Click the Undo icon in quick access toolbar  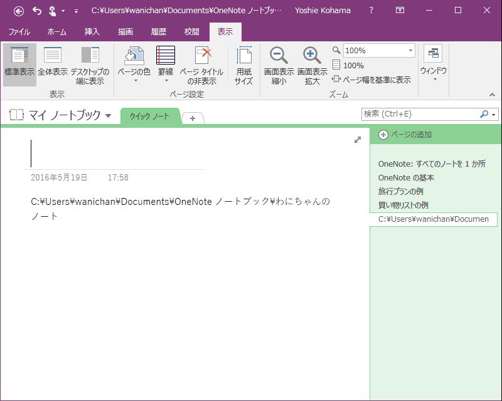[37, 11]
